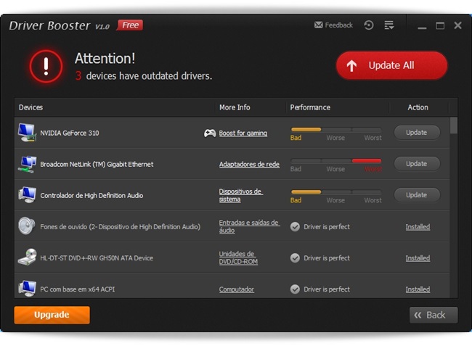
Task: Click the Feedback label in title bar
Action: (x=338, y=25)
